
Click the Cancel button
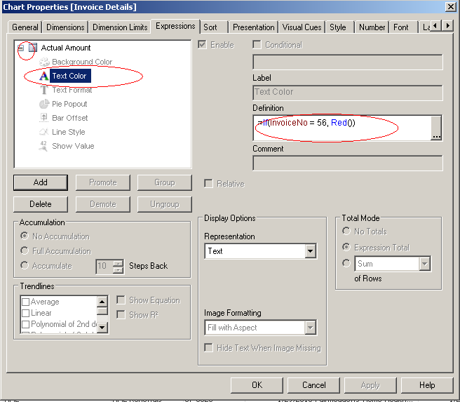314,385
